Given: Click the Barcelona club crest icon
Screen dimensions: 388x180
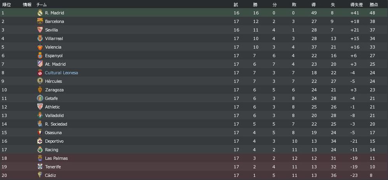Looking at the screenshot, I should pos(40,21).
